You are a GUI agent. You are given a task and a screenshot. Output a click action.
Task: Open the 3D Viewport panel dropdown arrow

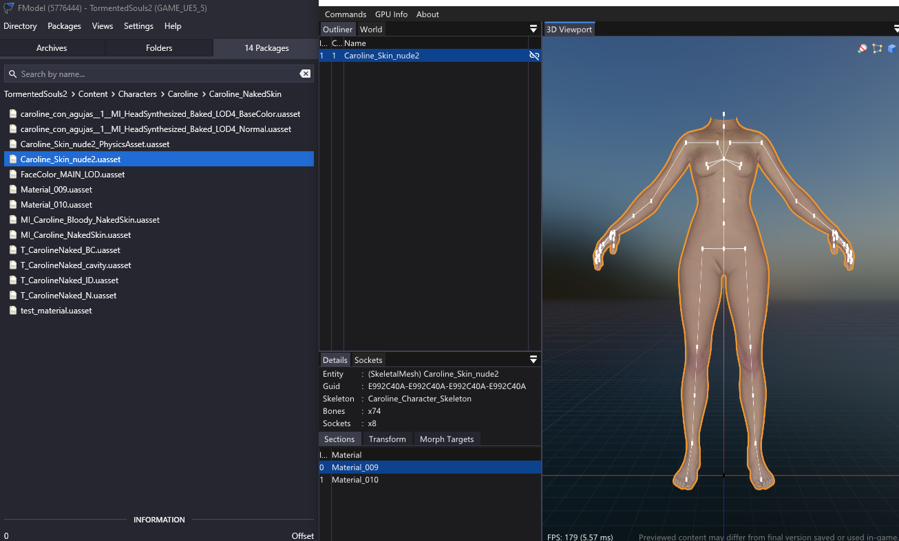coord(896,29)
